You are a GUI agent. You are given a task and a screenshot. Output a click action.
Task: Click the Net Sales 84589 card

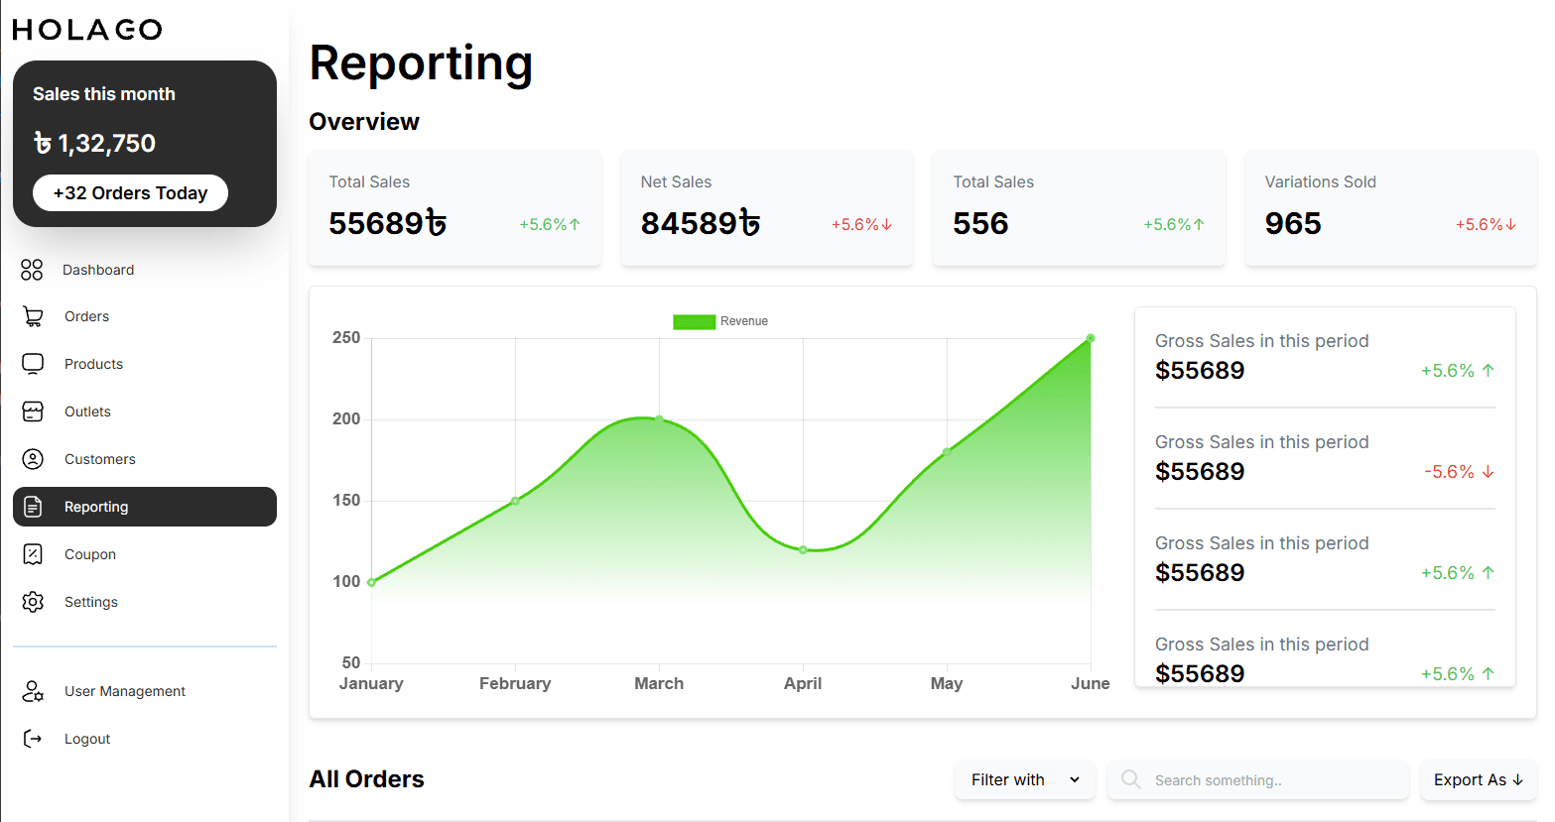(x=767, y=208)
